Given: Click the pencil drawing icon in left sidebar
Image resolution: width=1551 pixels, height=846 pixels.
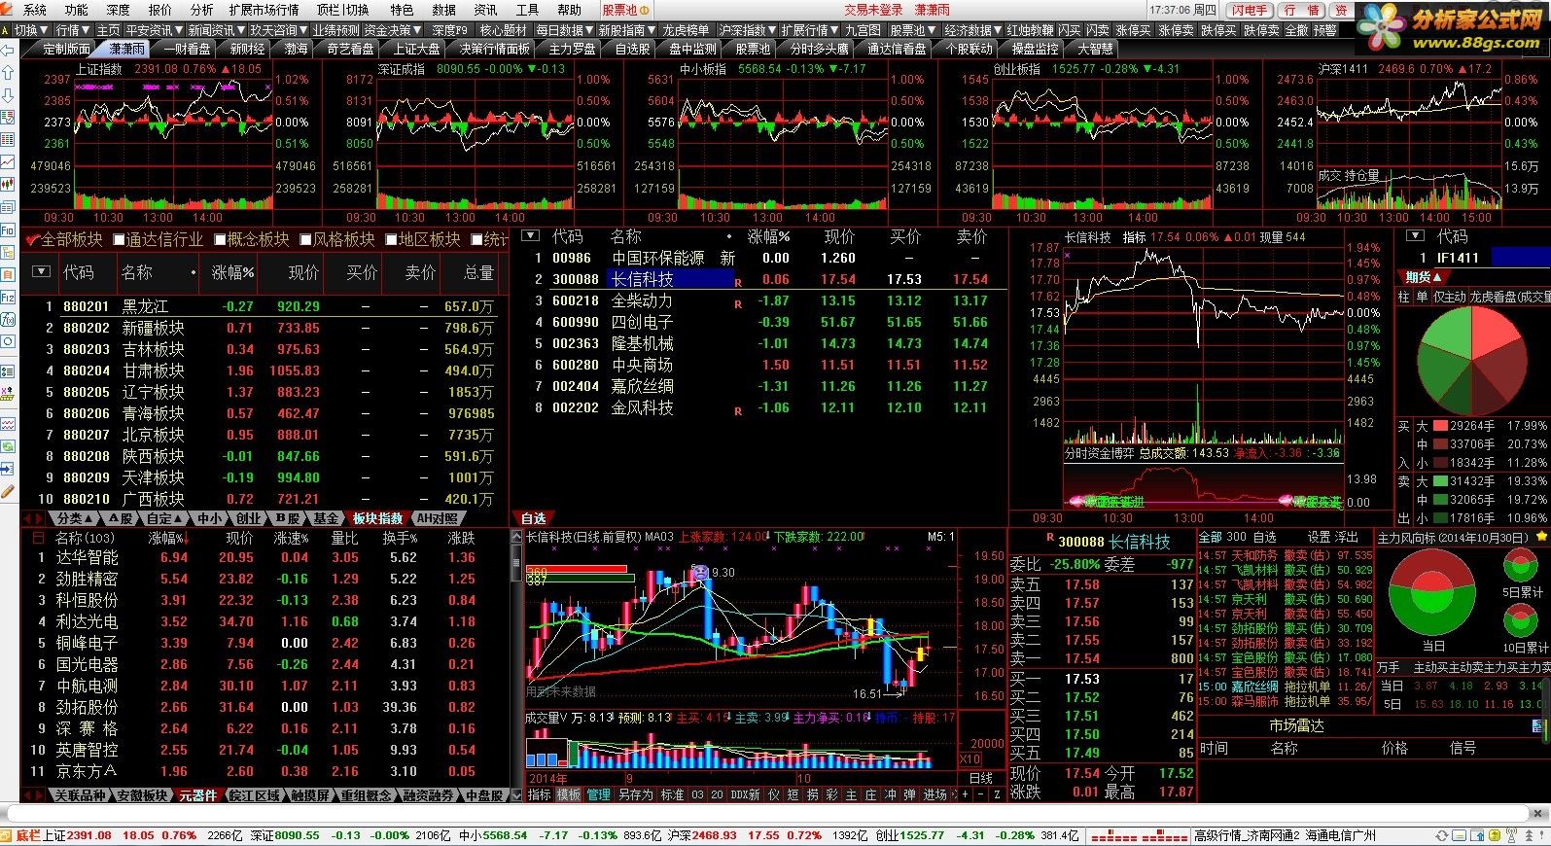Looking at the screenshot, I should [8, 493].
